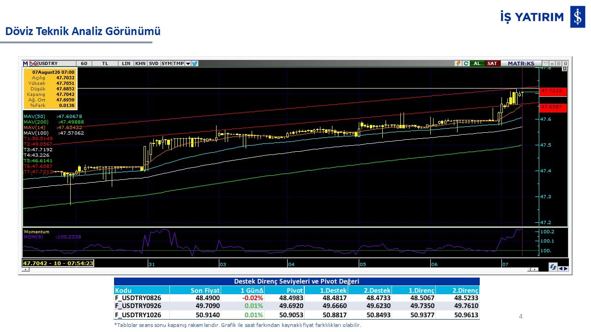
Task: Select the T4:43.226 trend line label
Action: point(37,155)
